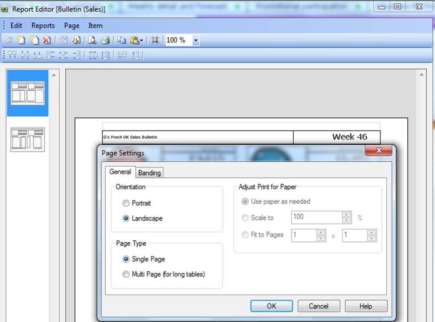This screenshot has height=322, width=435.
Task: Open the Paste options dropdown arrow
Action: (141, 39)
